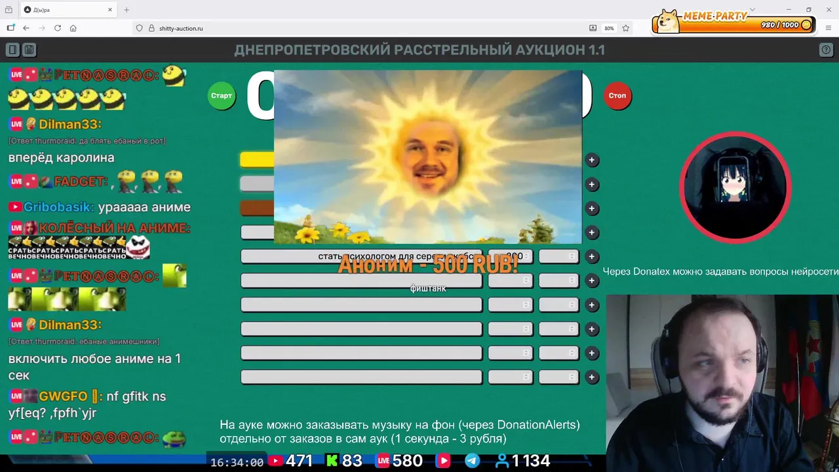
Task: Select the bronze third-place lot name field
Action: tap(257, 208)
